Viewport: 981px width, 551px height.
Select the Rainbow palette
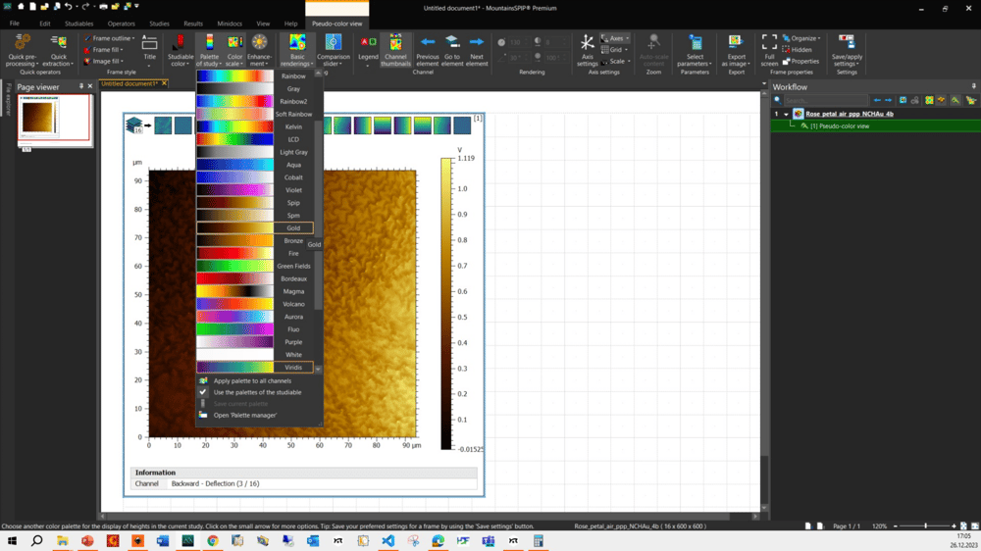(x=255, y=75)
